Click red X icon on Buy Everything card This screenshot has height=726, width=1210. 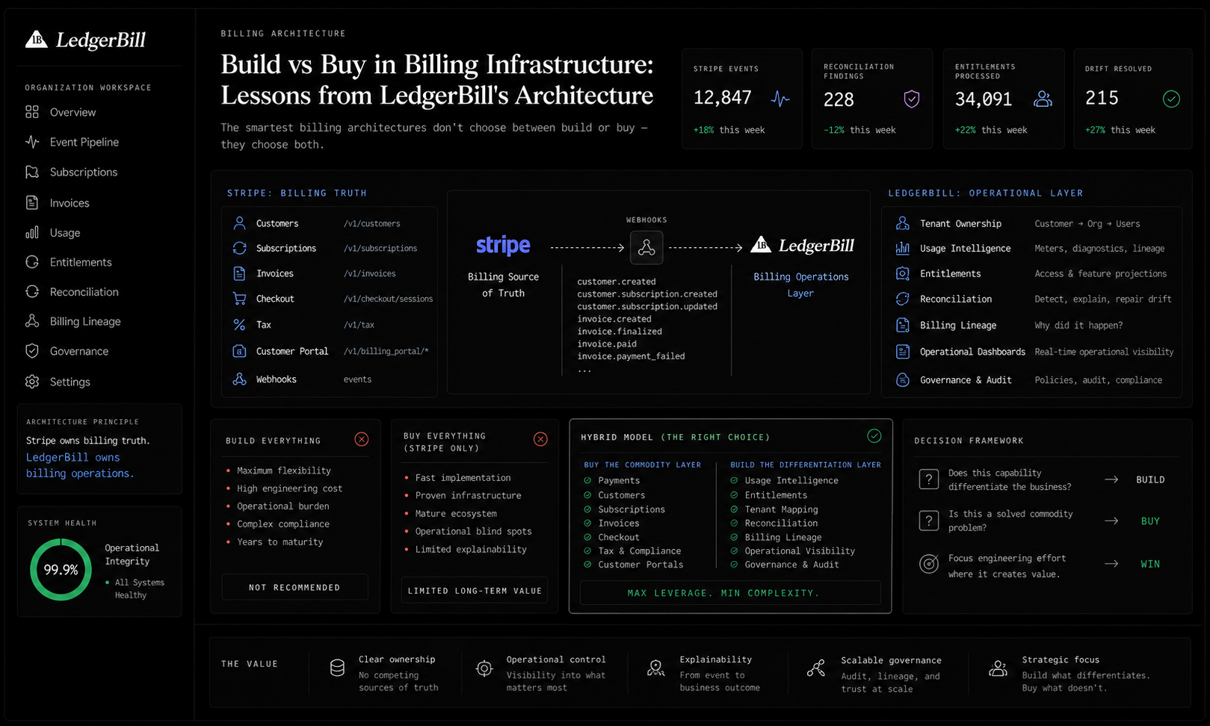click(540, 439)
